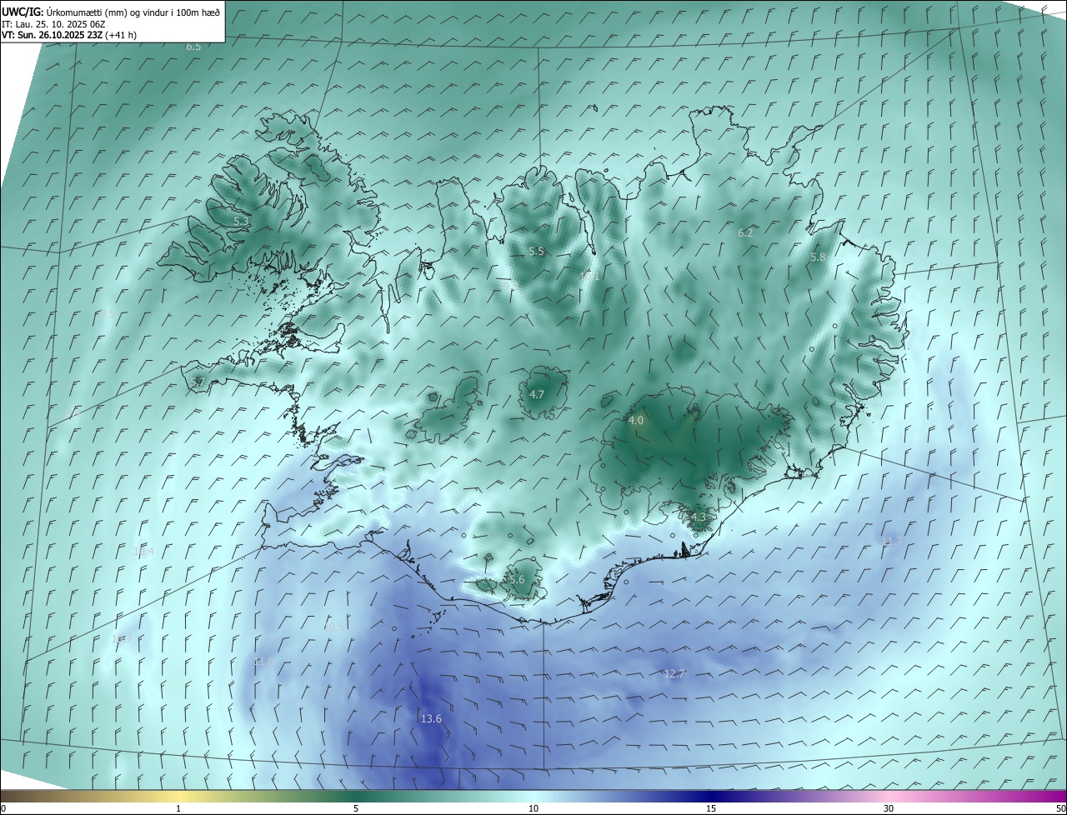Click the initial time line 'IT: Lau. 25. 10. 2025 06Z'

tap(53, 24)
